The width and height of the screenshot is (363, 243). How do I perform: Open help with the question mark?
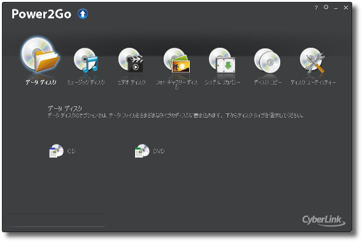[317, 8]
